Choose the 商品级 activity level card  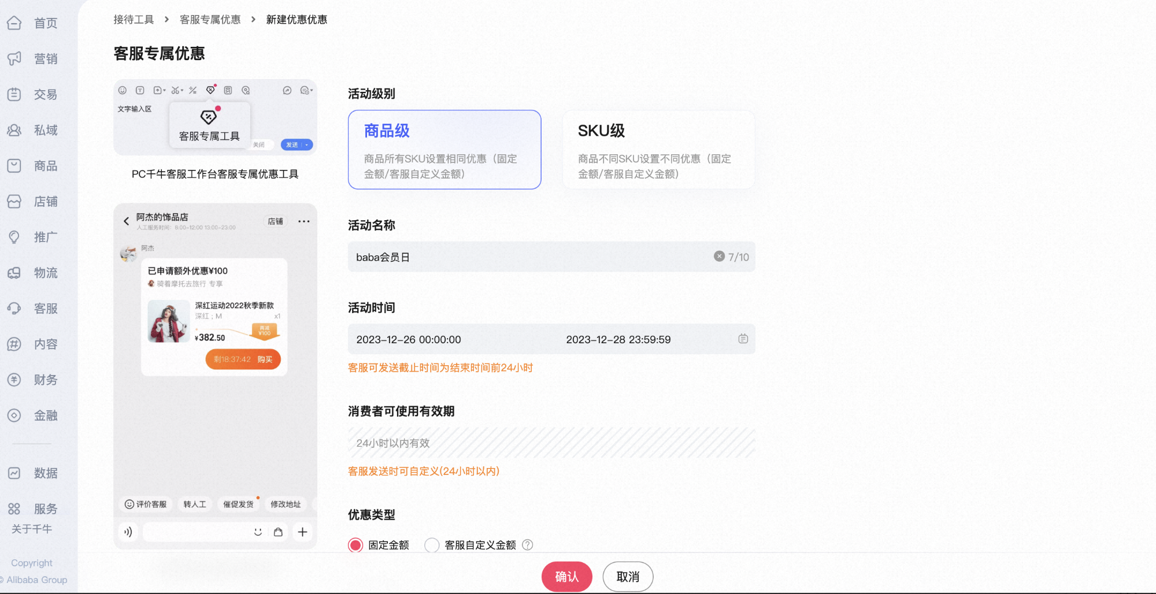tap(444, 150)
